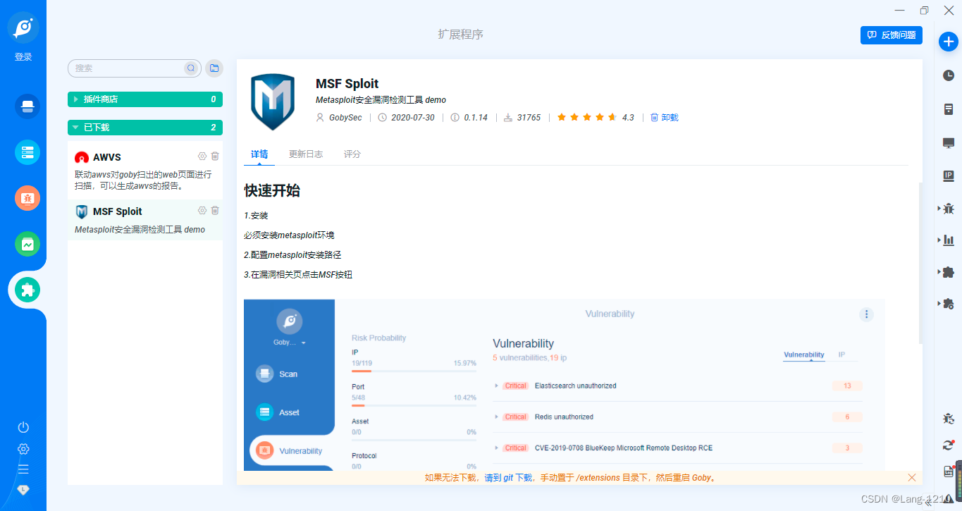
Task: Click into the 搜索 search field
Action: pyautogui.click(x=127, y=68)
